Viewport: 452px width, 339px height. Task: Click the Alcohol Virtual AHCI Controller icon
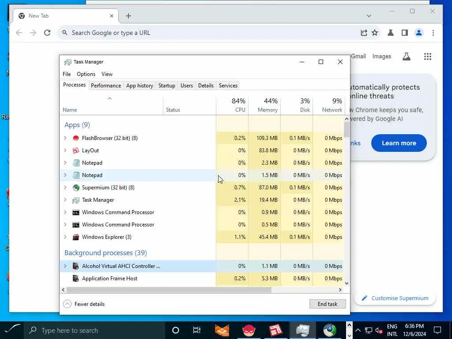(x=76, y=266)
